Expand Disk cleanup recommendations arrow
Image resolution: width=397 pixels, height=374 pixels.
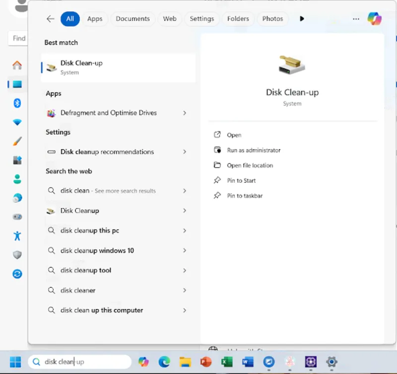(185, 152)
